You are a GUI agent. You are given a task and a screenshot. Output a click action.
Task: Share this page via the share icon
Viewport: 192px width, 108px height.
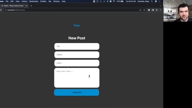(140, 10)
